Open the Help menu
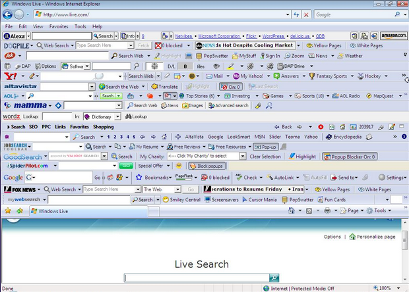This screenshot has width=409, height=292. click(x=97, y=26)
